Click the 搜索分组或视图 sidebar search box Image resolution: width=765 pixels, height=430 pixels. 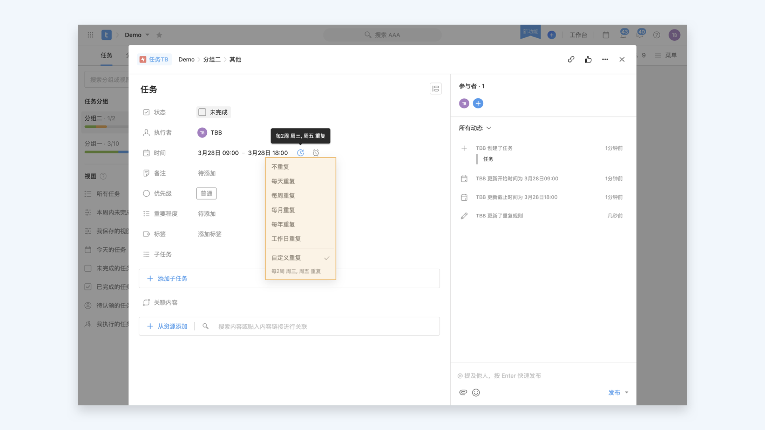(107, 80)
